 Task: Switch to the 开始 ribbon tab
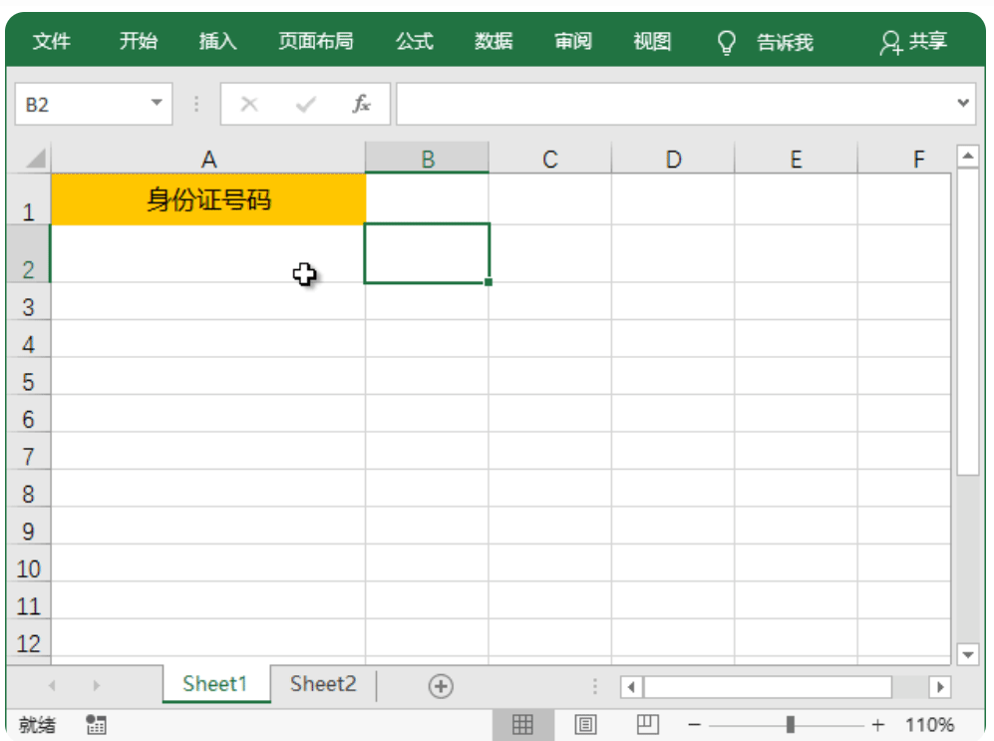pos(139,42)
